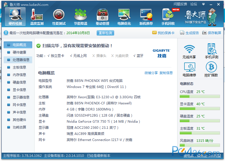The width and height of the screenshot is (225, 161).
Task: Select the 其他硬件 sidebar tab
Action: pyautogui.click(x=18, y=120)
